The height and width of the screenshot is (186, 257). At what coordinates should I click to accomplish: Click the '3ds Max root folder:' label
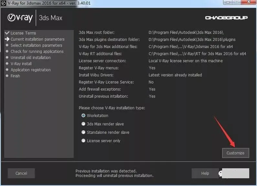pyautogui.click(x=97, y=32)
